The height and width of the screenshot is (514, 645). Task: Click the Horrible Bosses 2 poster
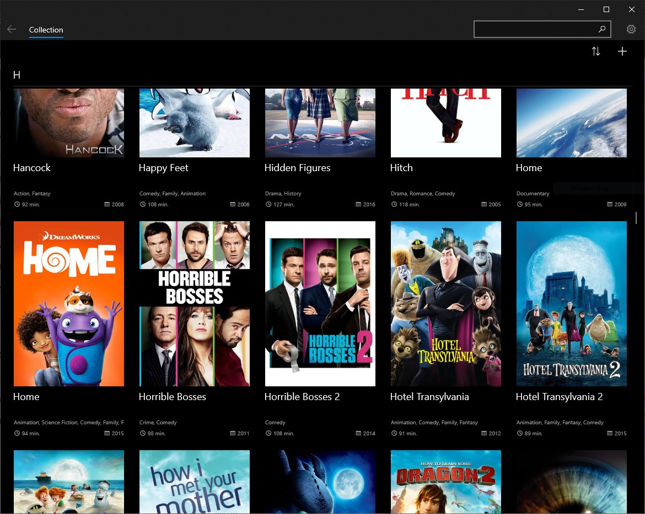tap(320, 304)
